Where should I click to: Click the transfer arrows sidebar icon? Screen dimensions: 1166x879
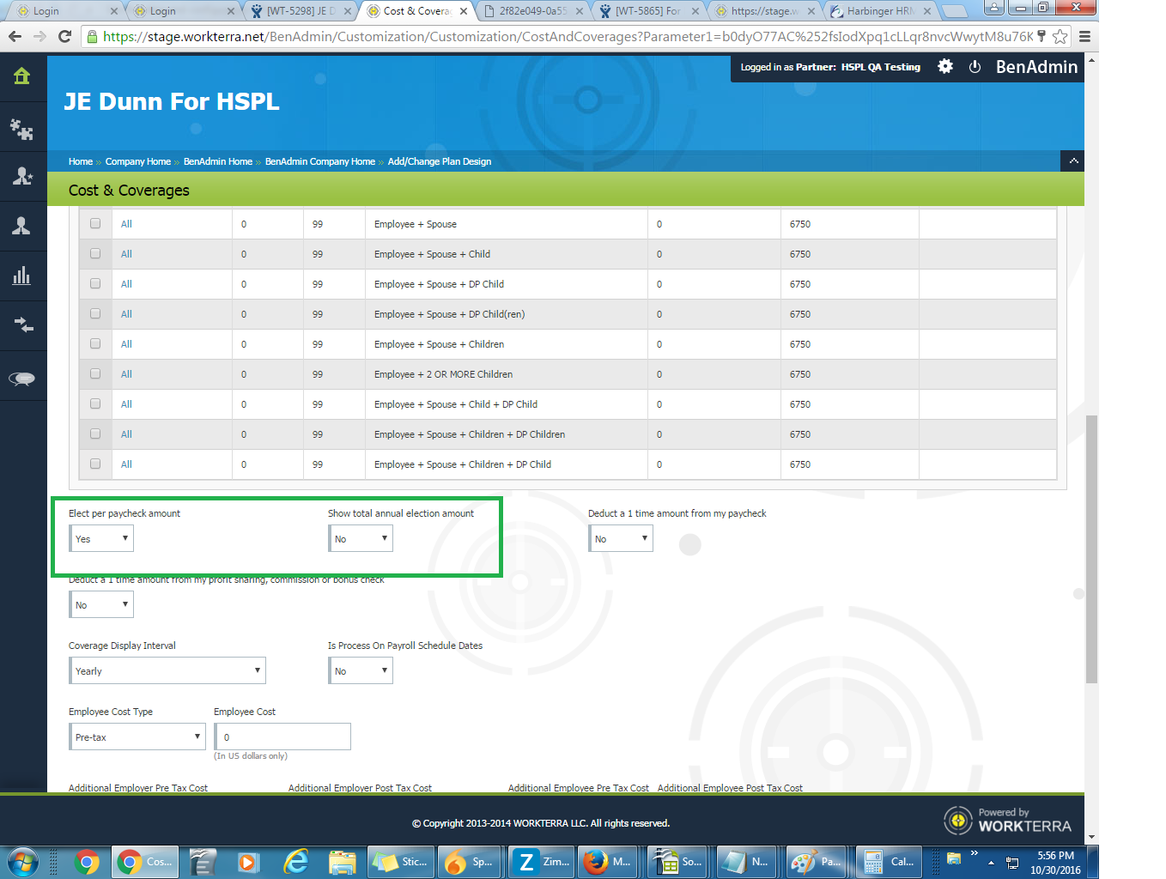[22, 325]
